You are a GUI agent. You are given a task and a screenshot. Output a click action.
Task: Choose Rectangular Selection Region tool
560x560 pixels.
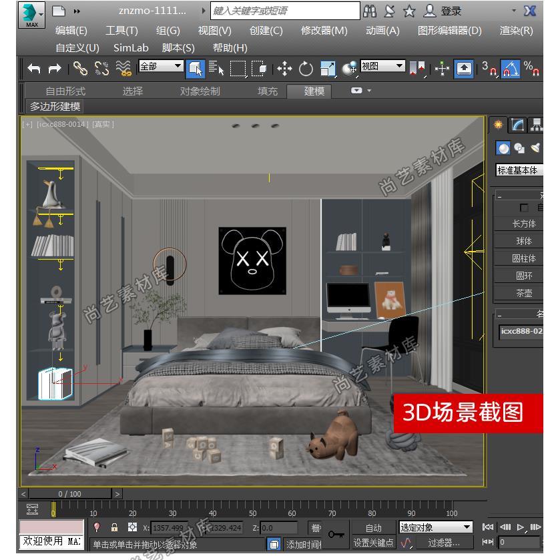click(238, 68)
